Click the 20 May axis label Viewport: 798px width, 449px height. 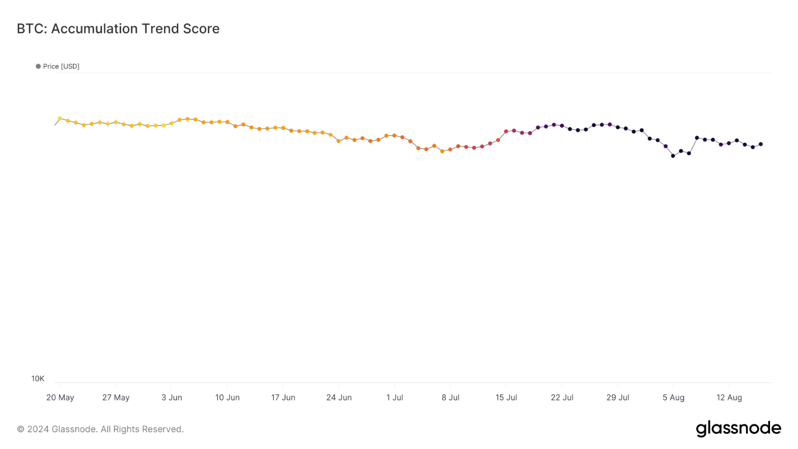[x=60, y=398]
